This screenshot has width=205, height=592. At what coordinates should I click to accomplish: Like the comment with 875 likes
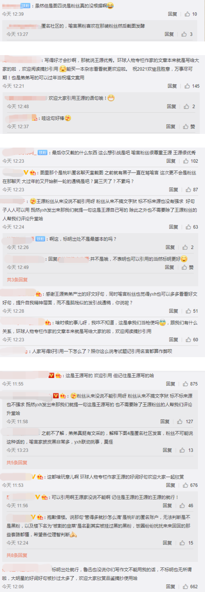tap(186, 384)
